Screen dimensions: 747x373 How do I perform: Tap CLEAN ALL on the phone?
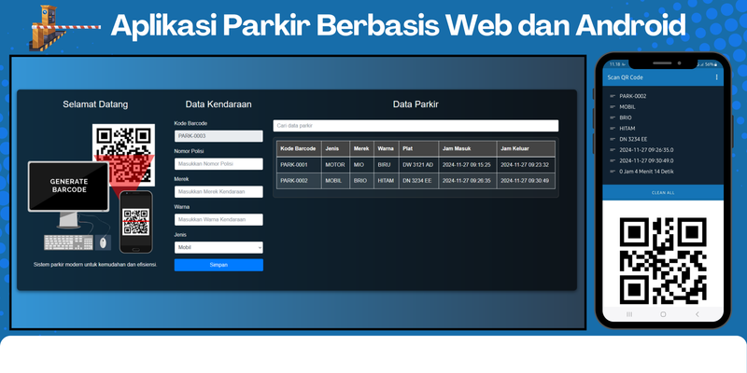pyautogui.click(x=663, y=193)
